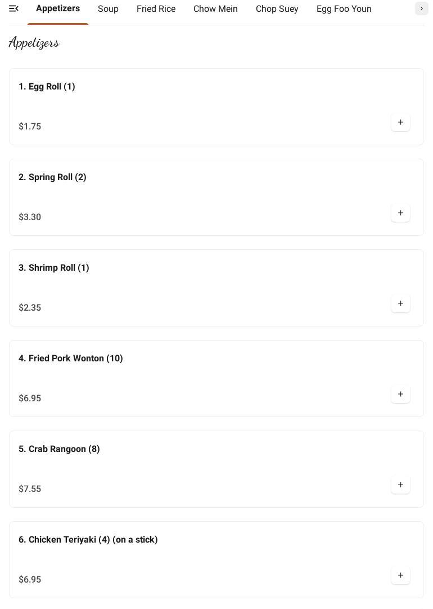Open the 1. Egg Roll item details

(47, 87)
